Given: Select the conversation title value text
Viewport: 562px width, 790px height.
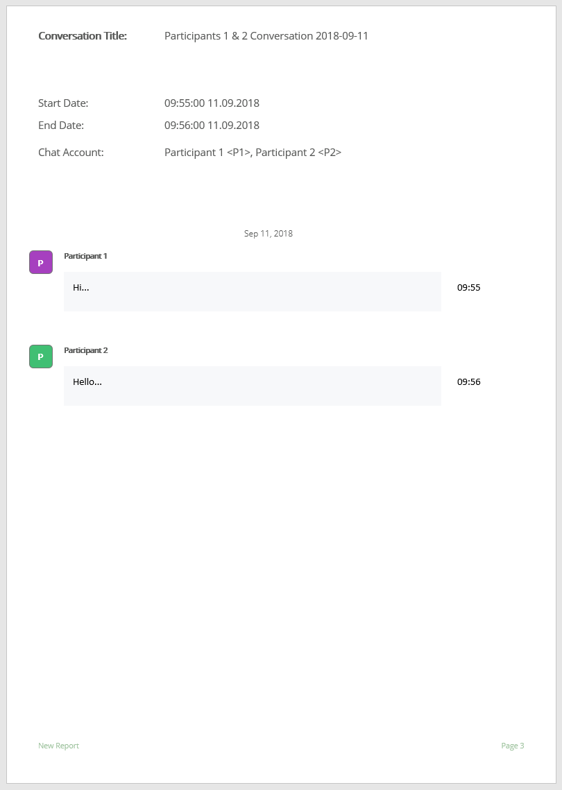Looking at the screenshot, I should coord(266,36).
